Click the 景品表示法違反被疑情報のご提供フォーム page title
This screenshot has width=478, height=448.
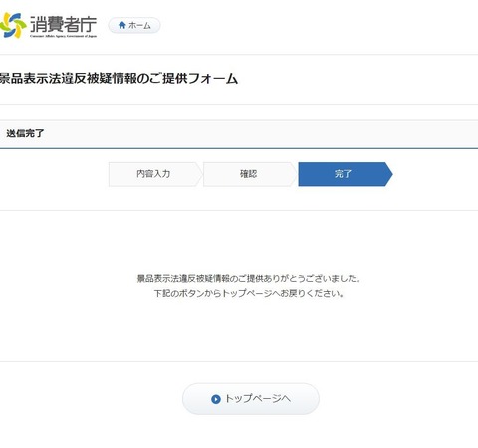click(119, 79)
